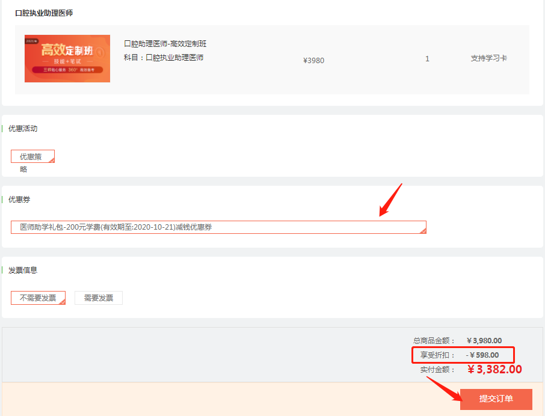Click the 科目：口腔执业助理医师 subject text
The width and height of the screenshot is (545, 416).
(164, 58)
